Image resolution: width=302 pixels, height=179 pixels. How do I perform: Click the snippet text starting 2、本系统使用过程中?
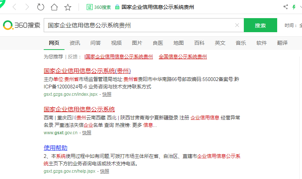142,160
